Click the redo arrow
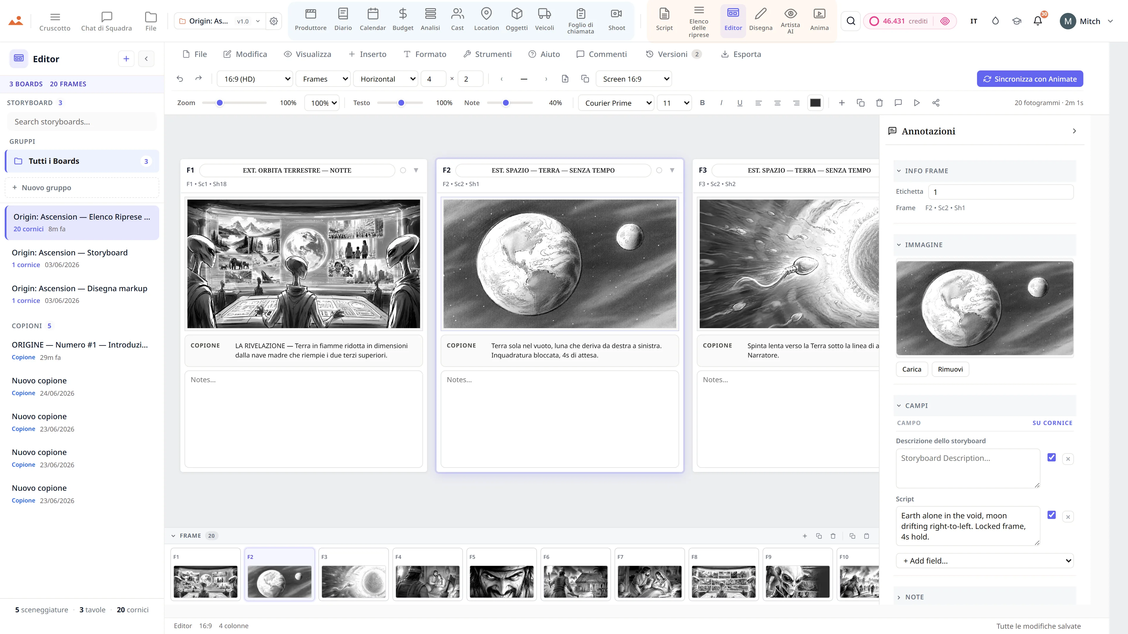Screen dimensions: 1128x634 (x=198, y=79)
